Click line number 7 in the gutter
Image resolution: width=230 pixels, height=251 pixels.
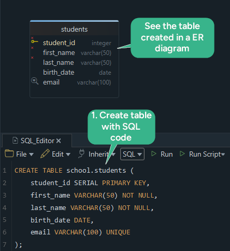pos(5,244)
